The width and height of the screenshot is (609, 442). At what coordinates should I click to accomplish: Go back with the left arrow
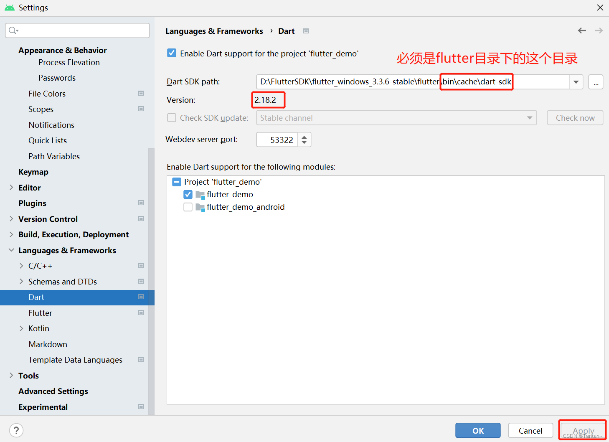582,30
